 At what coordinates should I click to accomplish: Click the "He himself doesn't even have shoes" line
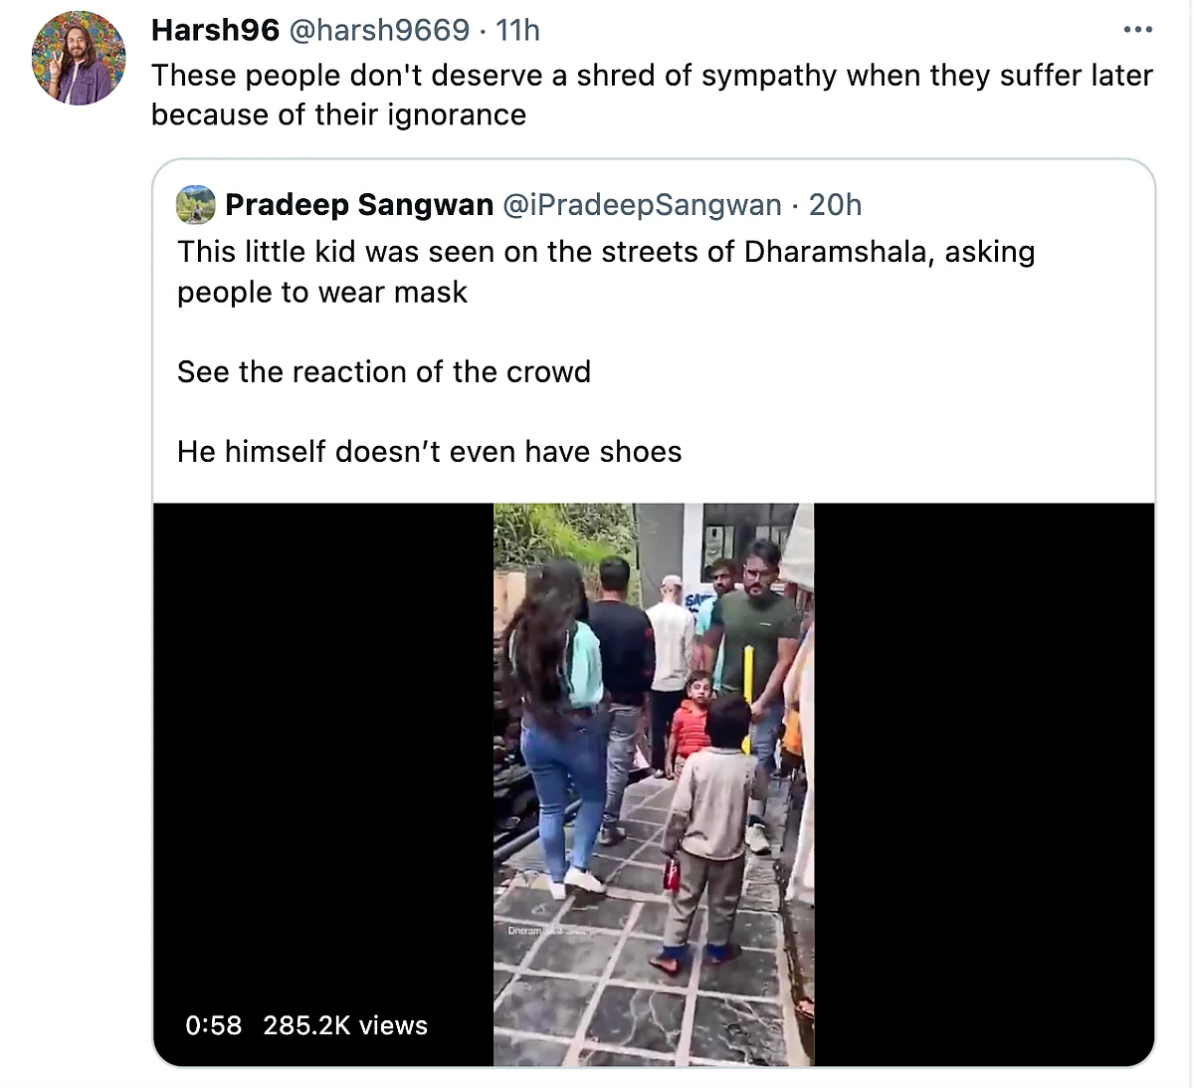click(x=430, y=451)
